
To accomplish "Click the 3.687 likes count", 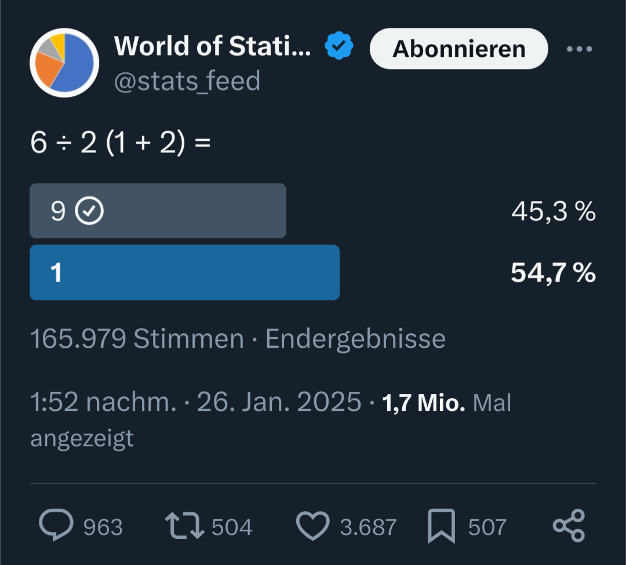I will tap(368, 527).
